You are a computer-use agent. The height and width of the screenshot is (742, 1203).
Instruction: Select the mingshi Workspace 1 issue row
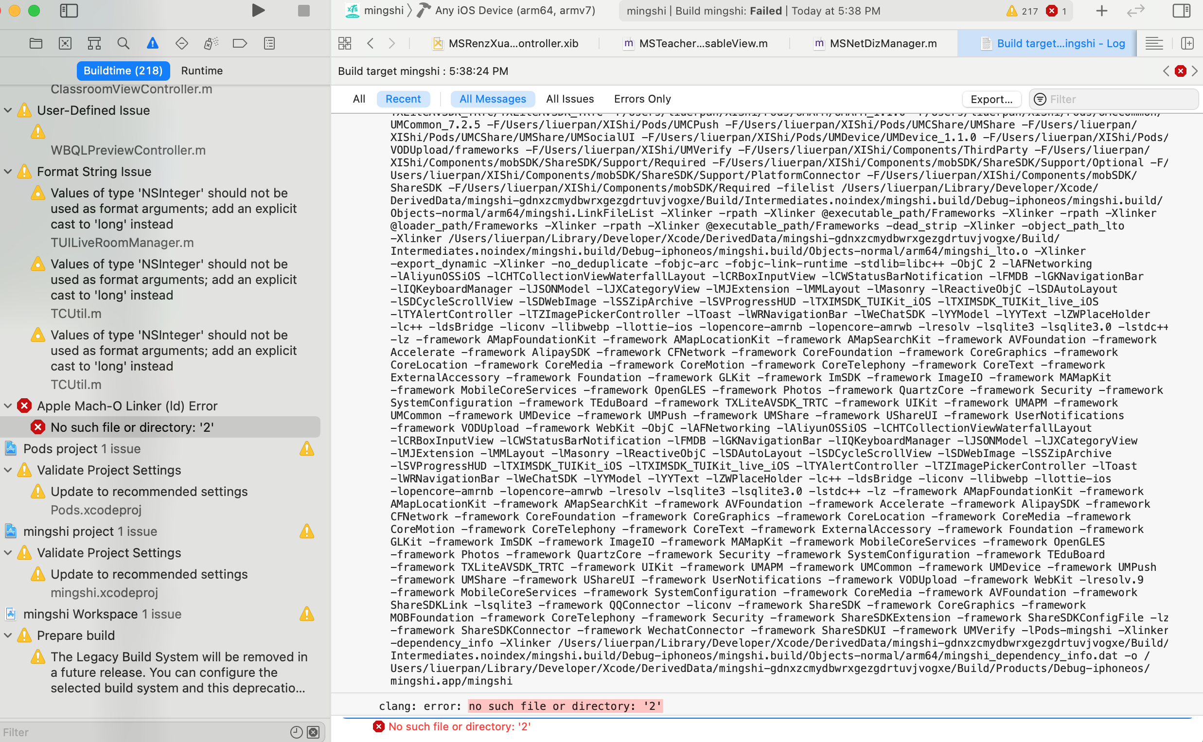click(x=160, y=614)
